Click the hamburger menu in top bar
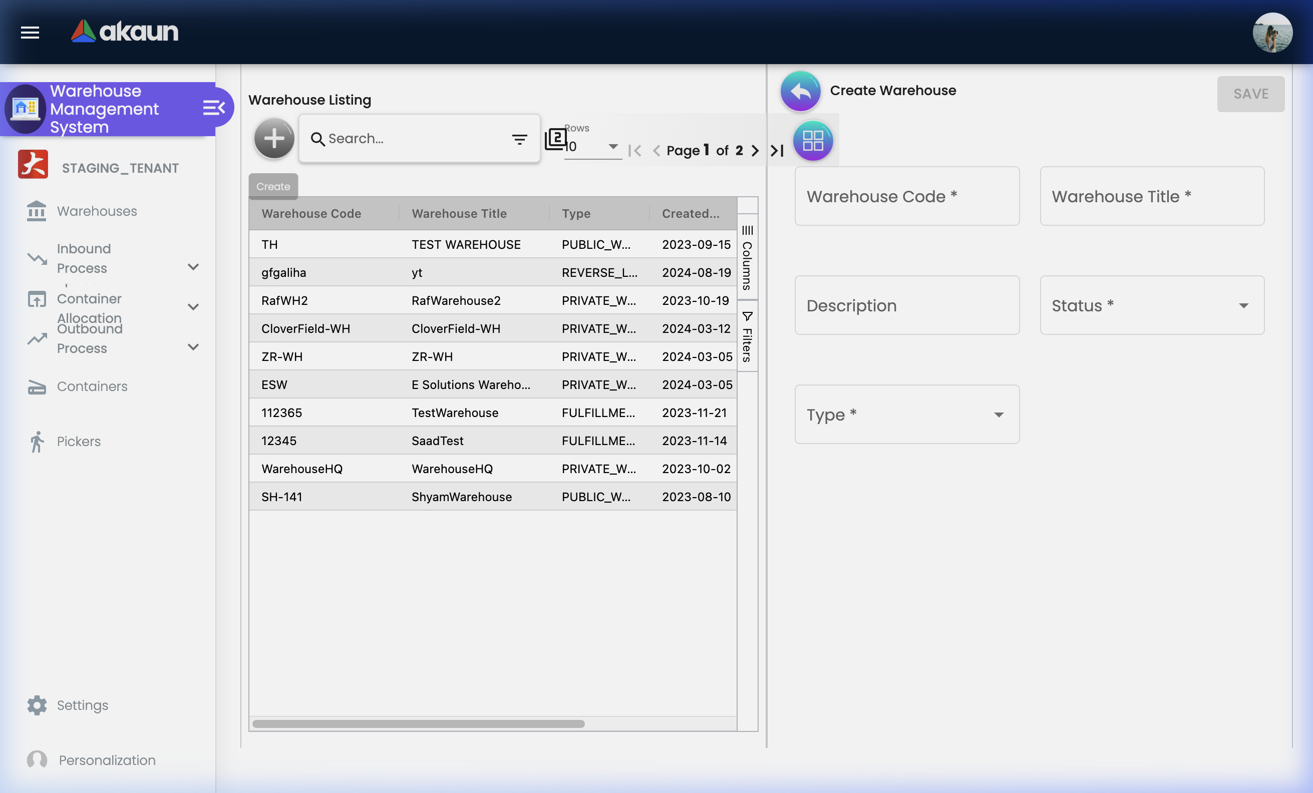Screen dimensions: 1313x793 coord(30,33)
